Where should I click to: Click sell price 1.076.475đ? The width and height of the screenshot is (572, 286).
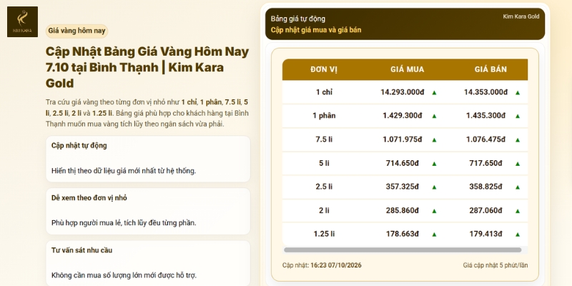[485, 139]
